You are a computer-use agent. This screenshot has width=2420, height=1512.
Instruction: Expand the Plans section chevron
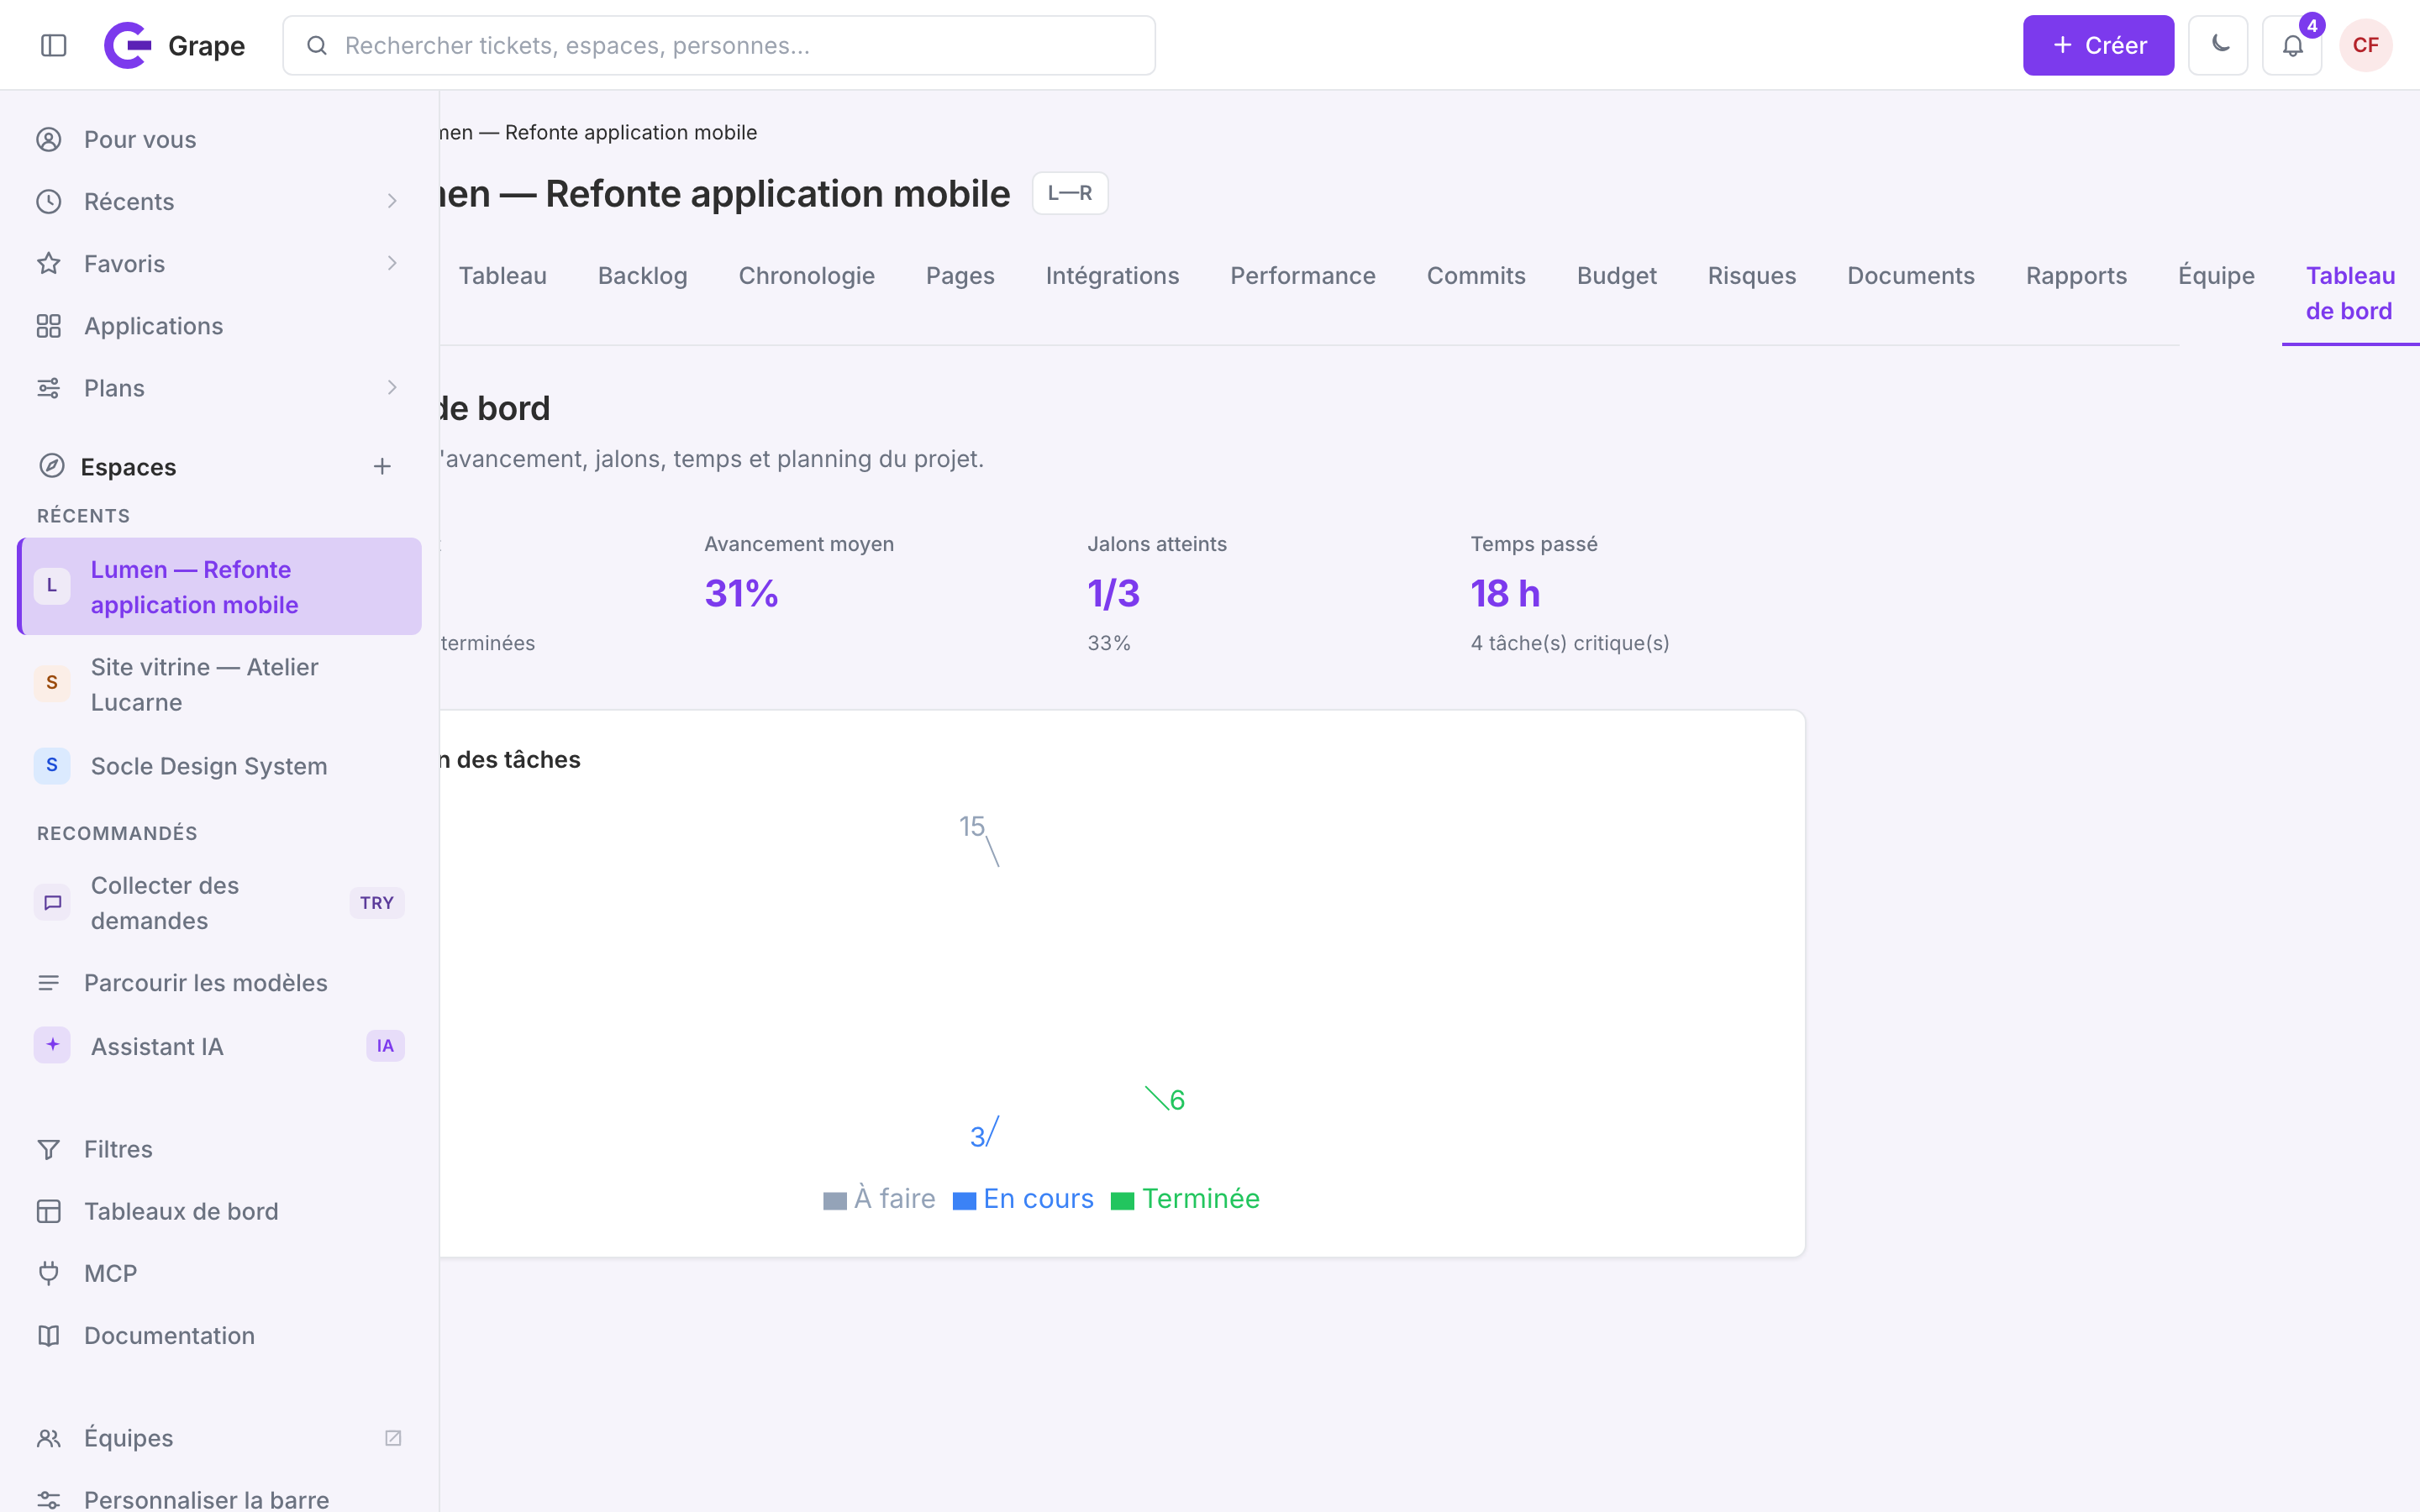pyautogui.click(x=392, y=387)
